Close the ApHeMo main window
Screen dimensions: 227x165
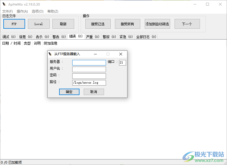pos(220,4)
